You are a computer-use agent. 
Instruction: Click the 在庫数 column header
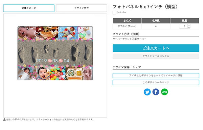[156, 21]
